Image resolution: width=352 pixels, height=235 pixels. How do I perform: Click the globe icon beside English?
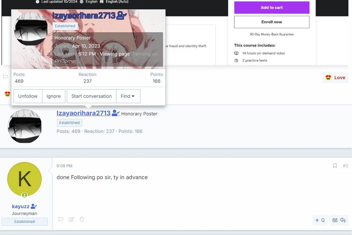tap(82, 1)
